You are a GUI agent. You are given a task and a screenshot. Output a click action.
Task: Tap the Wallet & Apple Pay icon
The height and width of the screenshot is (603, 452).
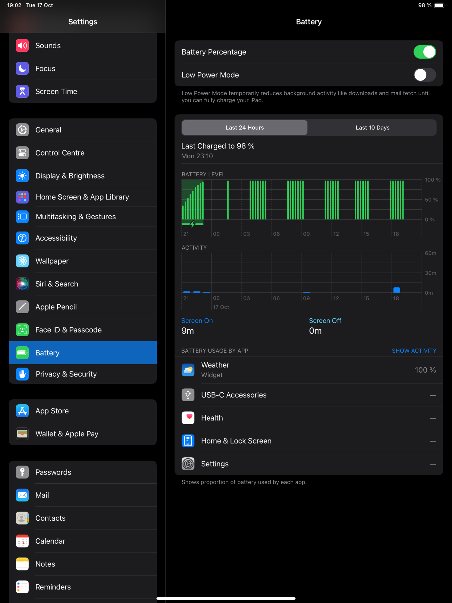point(22,434)
